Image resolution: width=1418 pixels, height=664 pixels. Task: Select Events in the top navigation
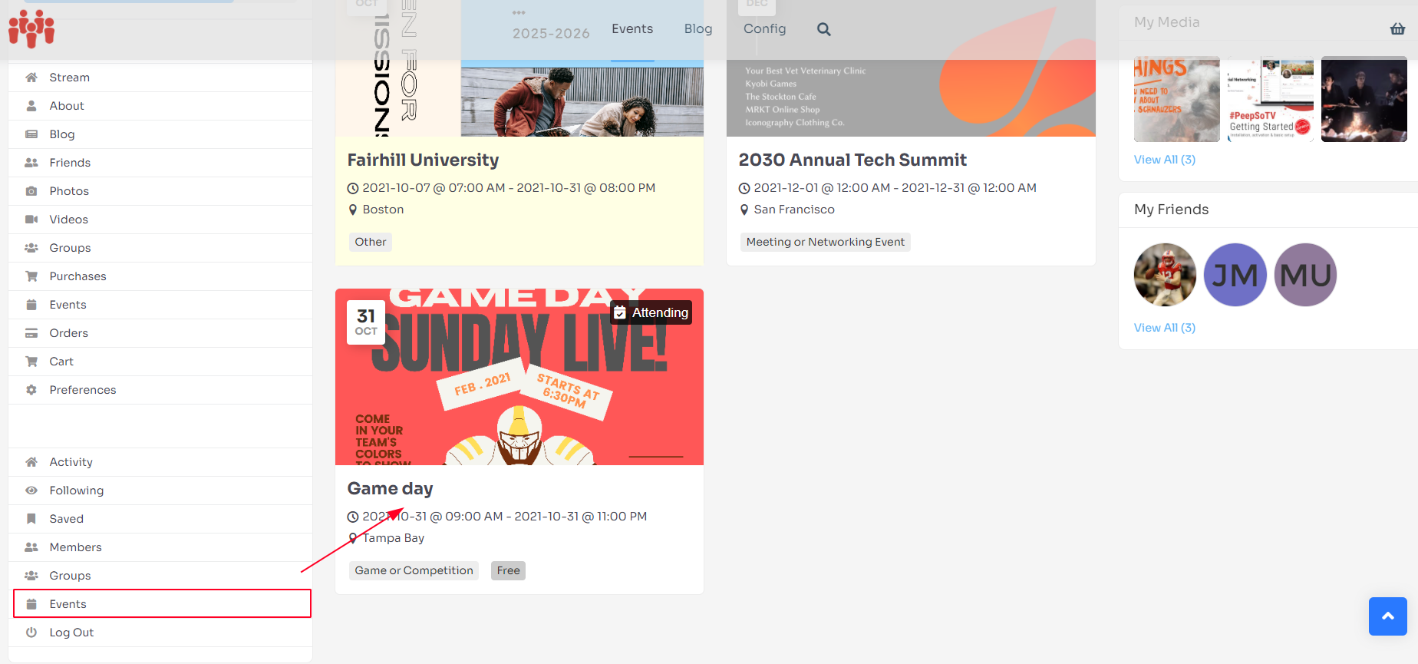[x=632, y=29]
